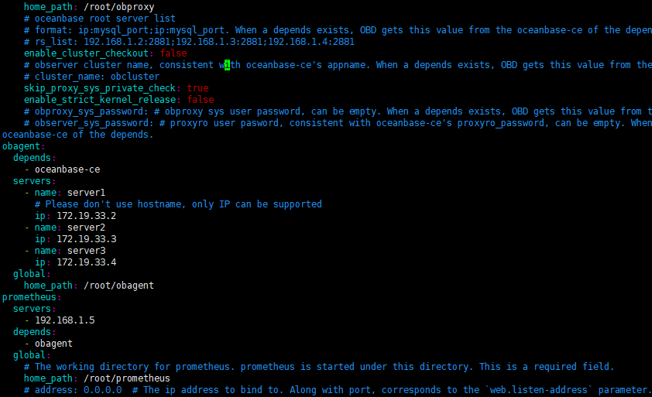This screenshot has height=397, width=652.
Task: Click the IP address 172.19.33.2
Action: pyautogui.click(x=87, y=216)
